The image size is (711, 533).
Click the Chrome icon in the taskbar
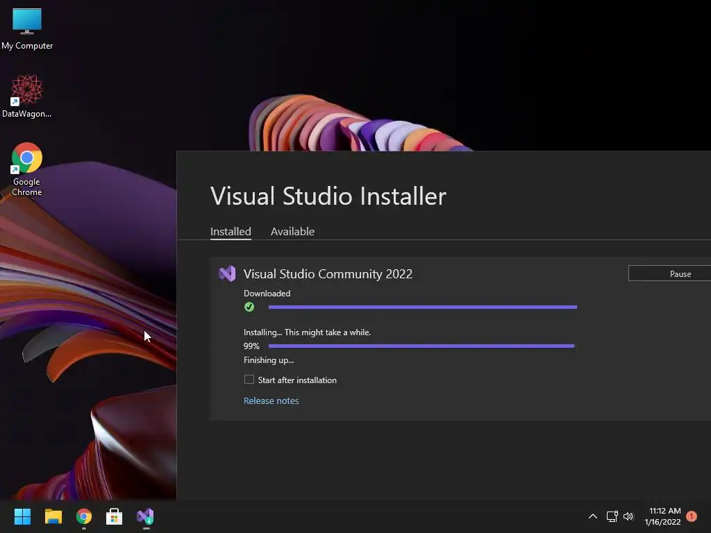[x=84, y=516]
